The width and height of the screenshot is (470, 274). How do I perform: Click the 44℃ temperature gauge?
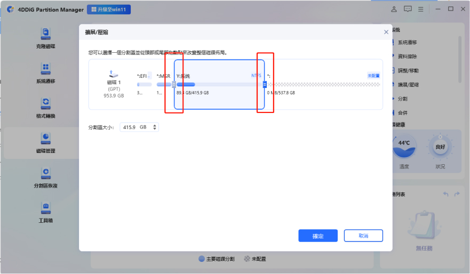click(404, 147)
